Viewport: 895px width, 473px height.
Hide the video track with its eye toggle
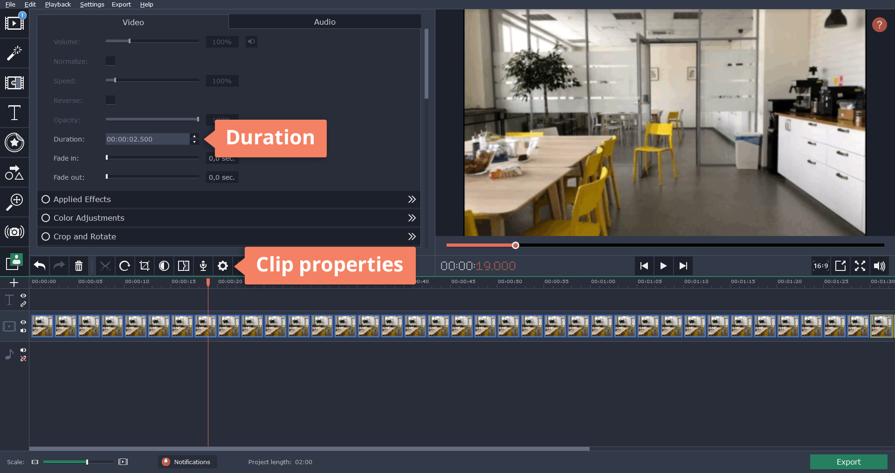23,323
